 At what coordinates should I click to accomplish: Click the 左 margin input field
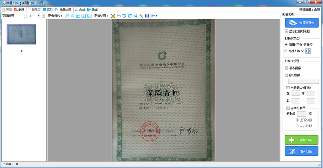point(296,93)
